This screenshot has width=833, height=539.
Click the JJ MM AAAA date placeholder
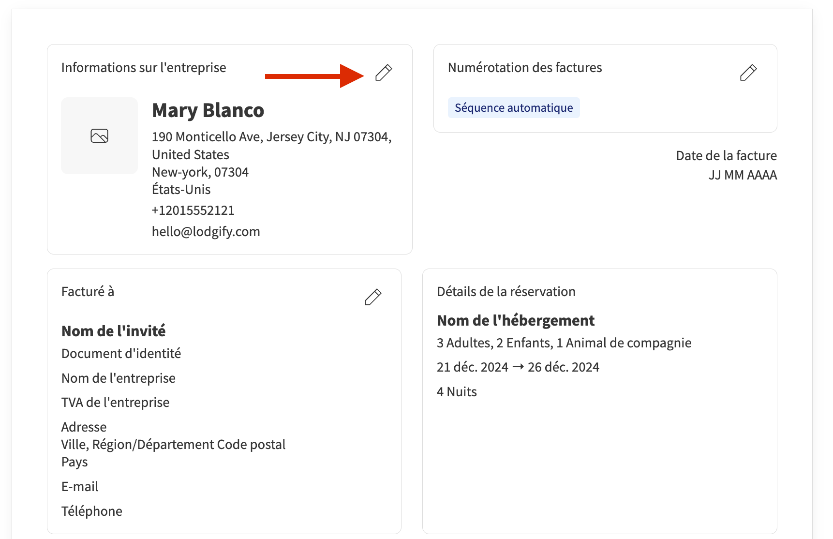pos(743,175)
